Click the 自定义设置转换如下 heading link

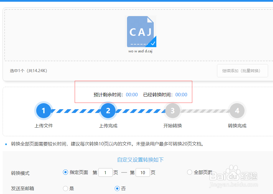click(141, 160)
